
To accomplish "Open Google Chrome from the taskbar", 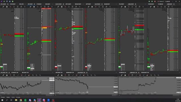I will coord(21,100).
